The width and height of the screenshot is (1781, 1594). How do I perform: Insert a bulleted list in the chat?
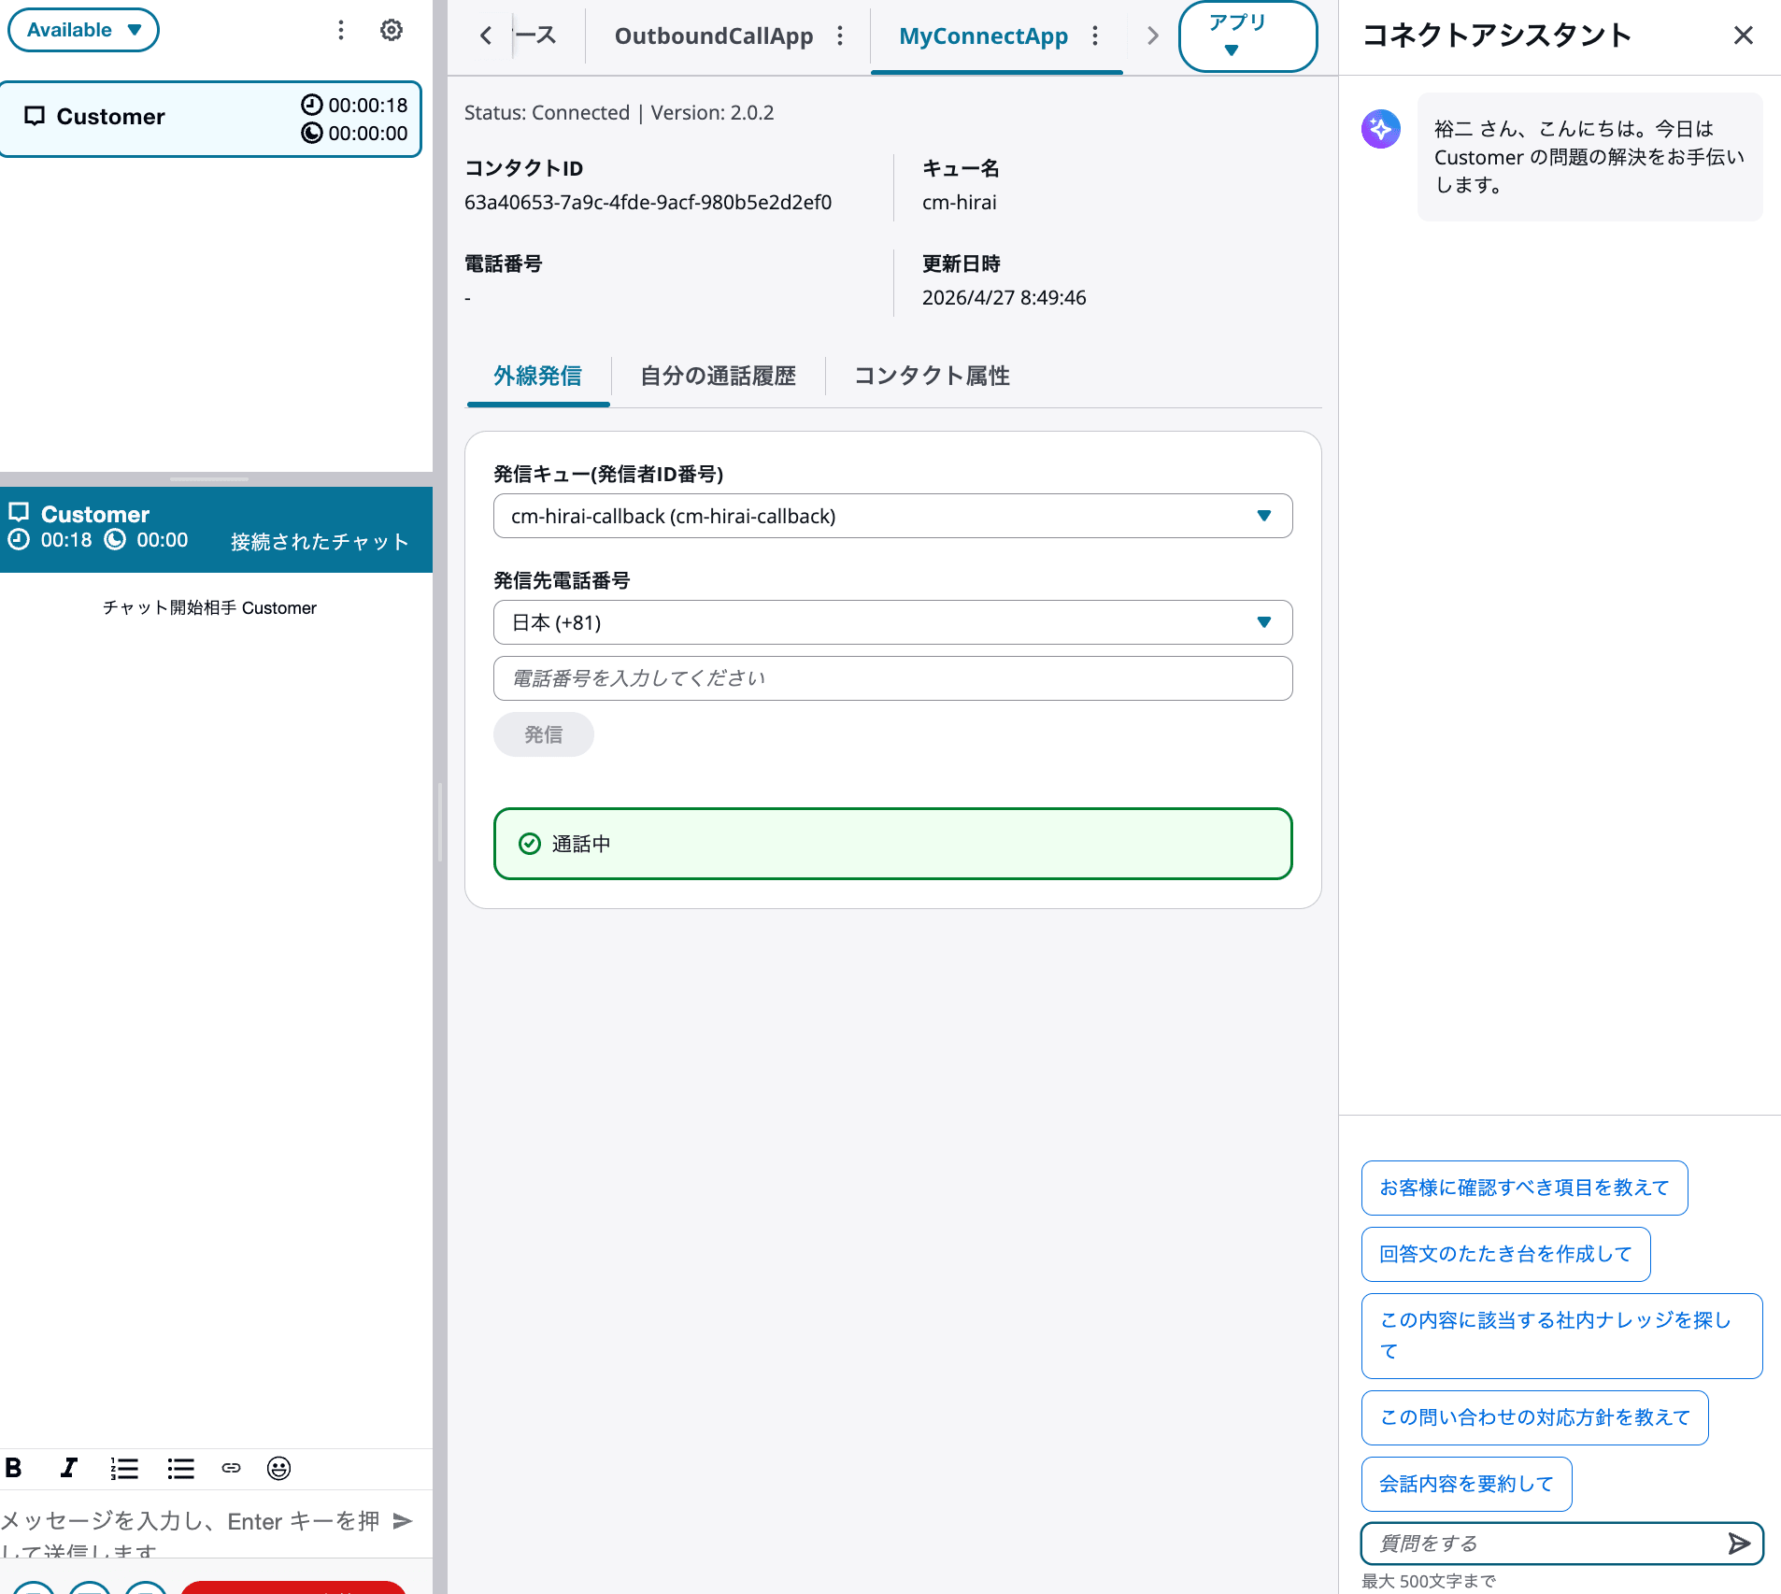click(180, 1468)
